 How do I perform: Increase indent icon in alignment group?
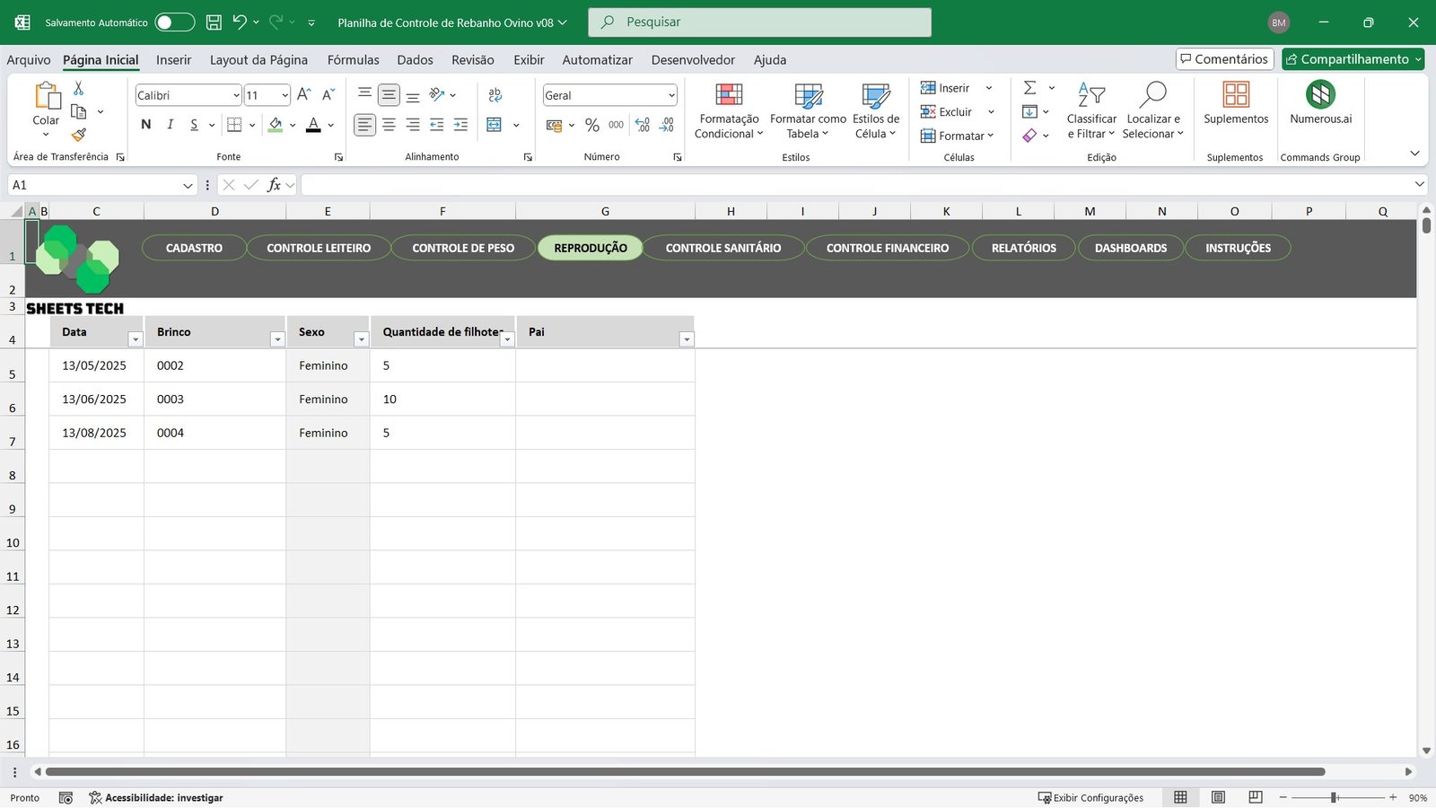coord(460,125)
